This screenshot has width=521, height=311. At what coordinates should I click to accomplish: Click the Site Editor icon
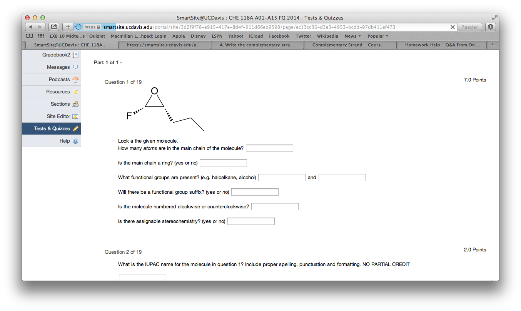75,116
